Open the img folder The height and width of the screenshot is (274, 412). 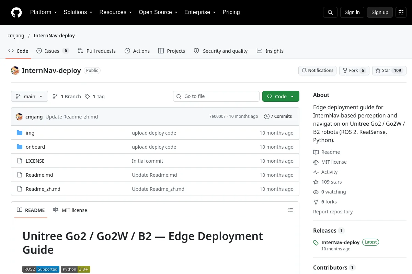click(30, 133)
